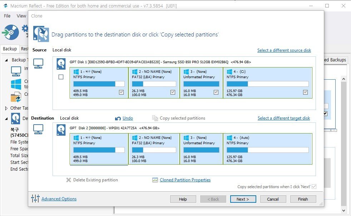
Task: Click the Windows logo icon in Backup Tasks sidebar
Action: pyautogui.click(x=16, y=84)
